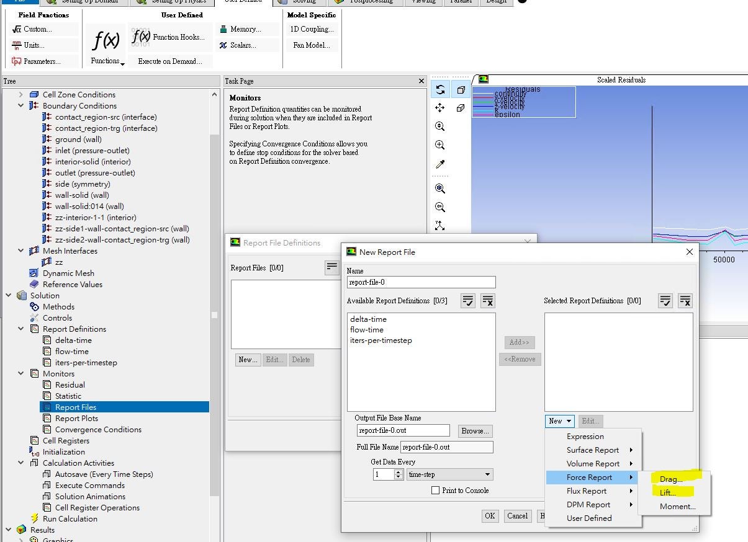This screenshot has width=748, height=542.
Task: Increase the Get Data Every spinner
Action: click(399, 472)
